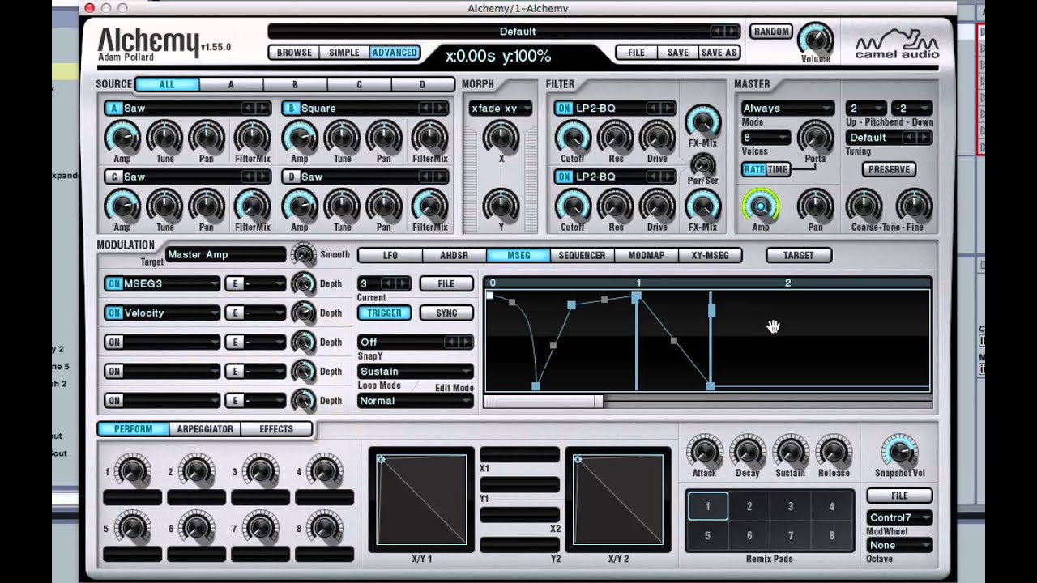This screenshot has height=583, width=1037.
Task: Click the Morph X knob
Action: (501, 137)
